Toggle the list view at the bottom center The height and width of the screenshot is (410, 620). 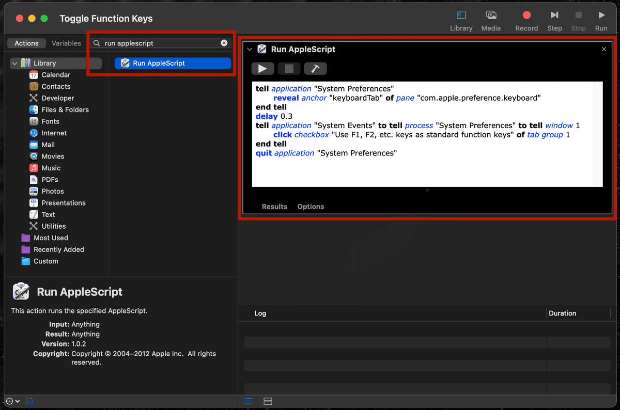[247, 401]
